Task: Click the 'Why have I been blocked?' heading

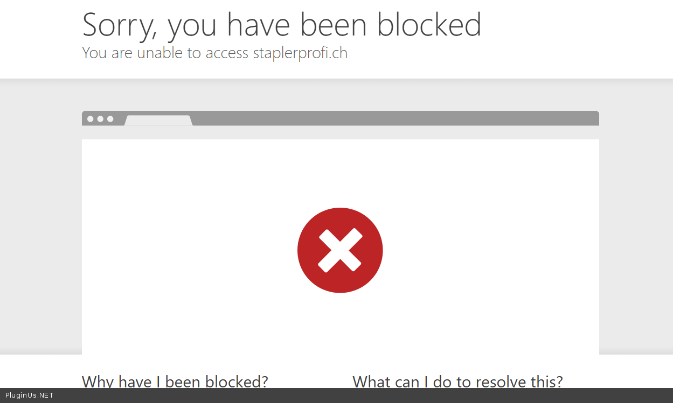Action: click(175, 381)
